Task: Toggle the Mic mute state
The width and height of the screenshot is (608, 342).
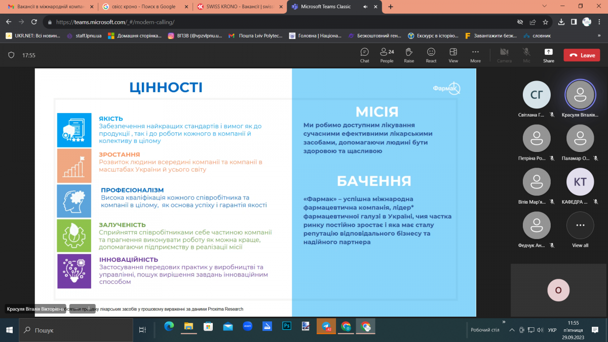Action: [526, 55]
